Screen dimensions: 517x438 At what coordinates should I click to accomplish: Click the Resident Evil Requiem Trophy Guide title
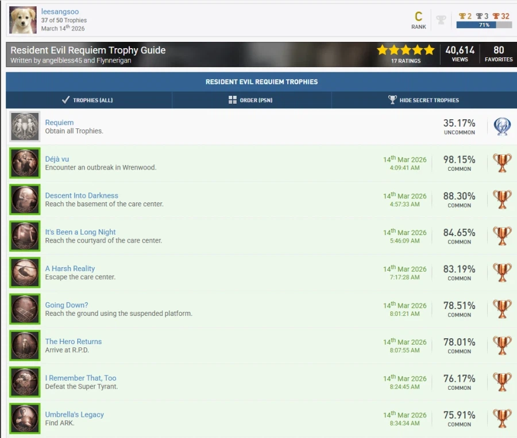coord(88,50)
